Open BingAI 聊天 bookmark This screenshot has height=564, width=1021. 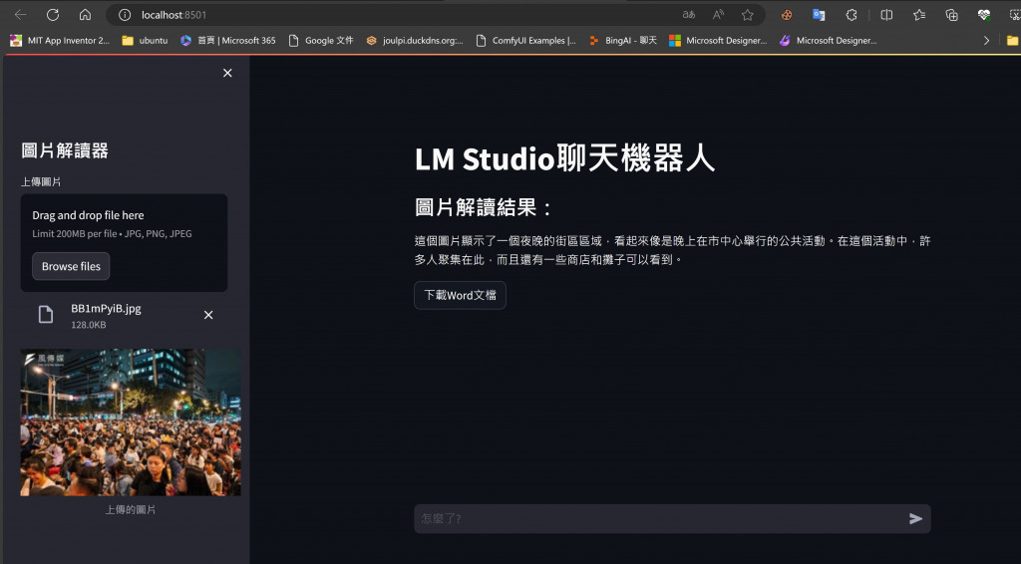(622, 40)
